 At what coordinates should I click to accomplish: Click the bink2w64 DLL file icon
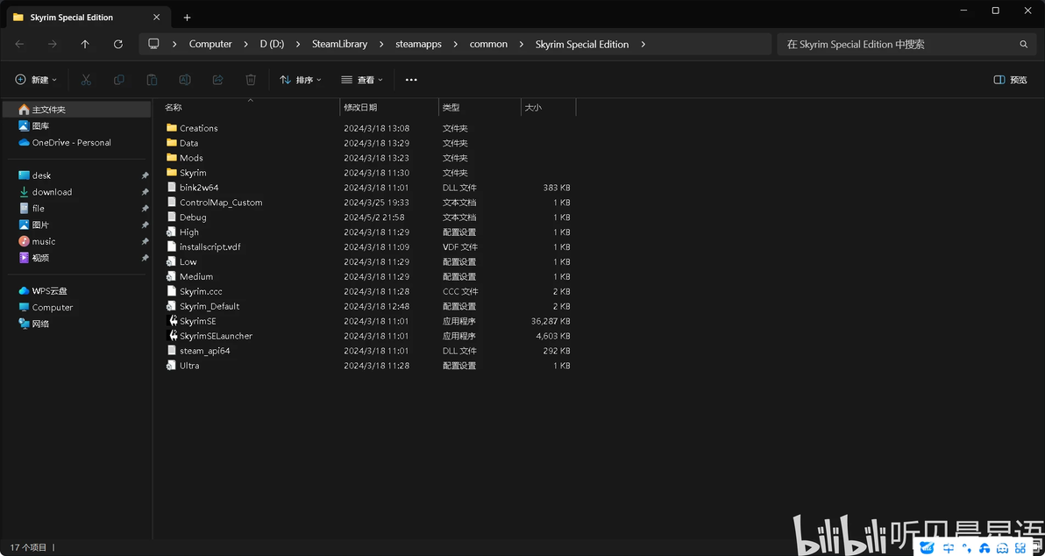pos(172,188)
